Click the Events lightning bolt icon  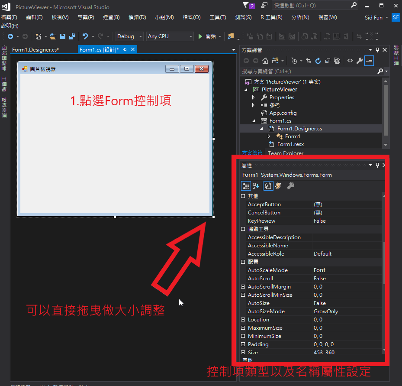(x=278, y=186)
